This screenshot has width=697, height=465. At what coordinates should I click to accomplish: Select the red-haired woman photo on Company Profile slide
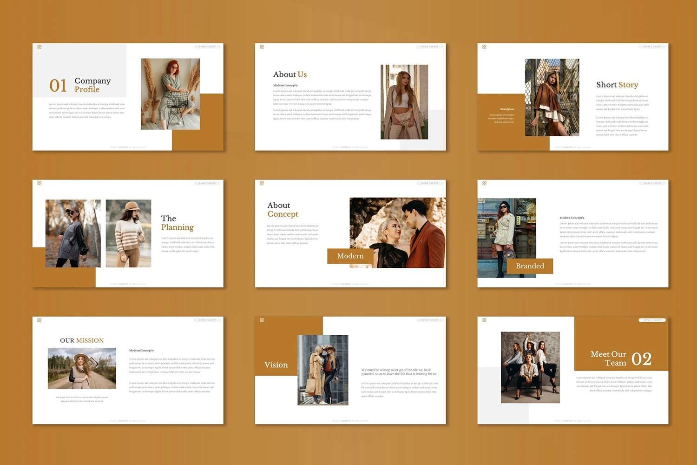[x=170, y=94]
